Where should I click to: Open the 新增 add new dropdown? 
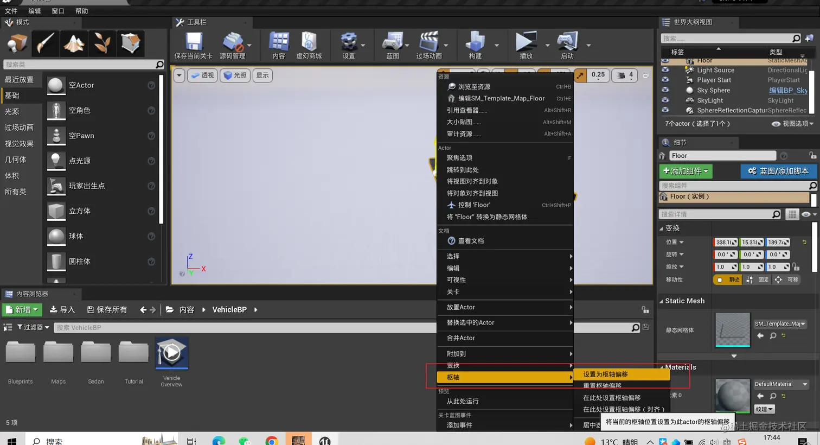(x=23, y=309)
